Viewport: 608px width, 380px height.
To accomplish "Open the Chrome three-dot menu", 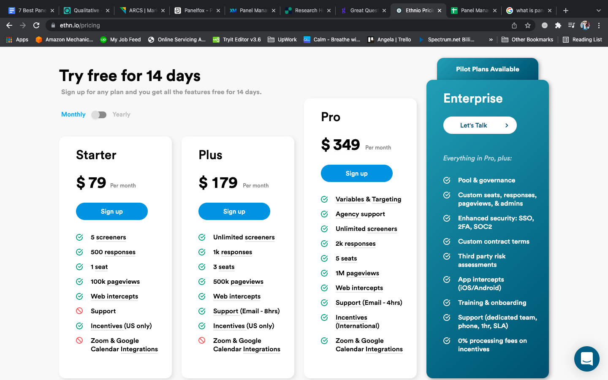I will tap(599, 25).
